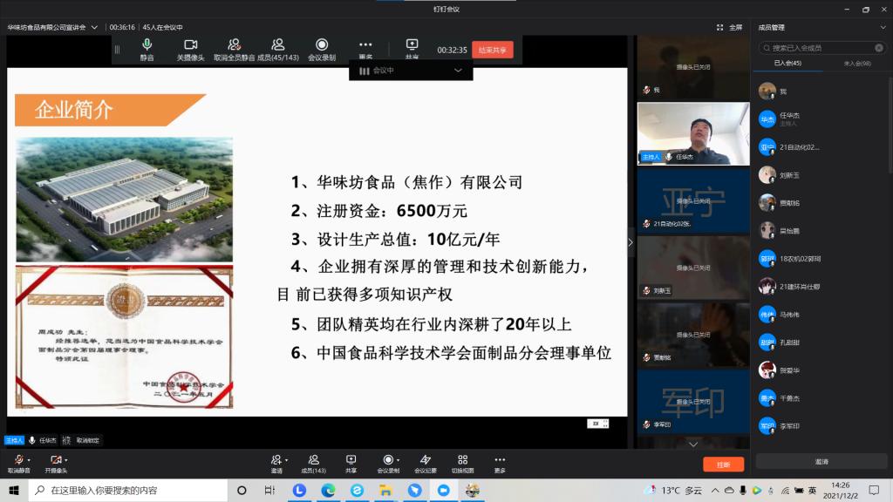Click the 共享 icon in bottom toolbar

click(351, 460)
